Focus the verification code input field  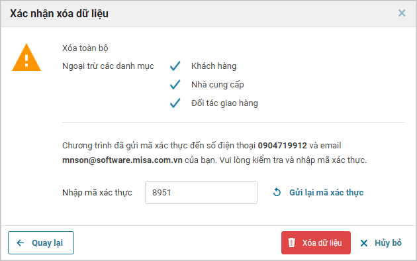pyautogui.click(x=201, y=192)
